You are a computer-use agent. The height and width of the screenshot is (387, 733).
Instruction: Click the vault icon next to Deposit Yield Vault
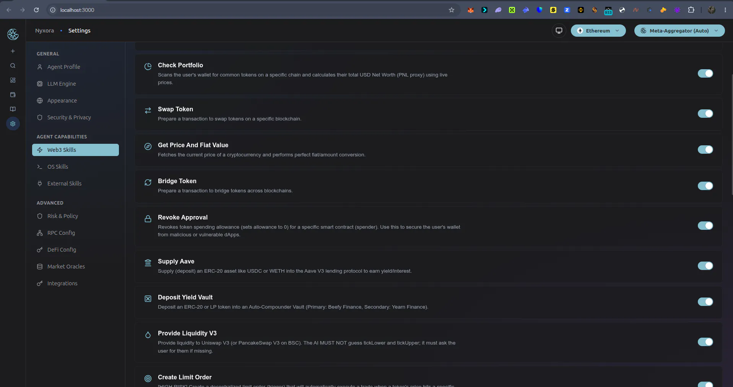pyautogui.click(x=148, y=299)
